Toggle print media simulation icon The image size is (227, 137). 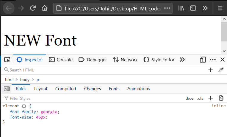221,98
